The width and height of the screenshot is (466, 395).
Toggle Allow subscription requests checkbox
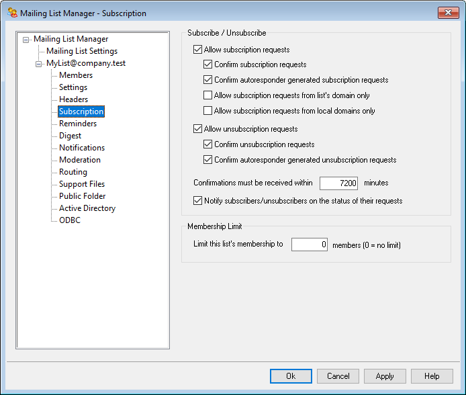[197, 50]
